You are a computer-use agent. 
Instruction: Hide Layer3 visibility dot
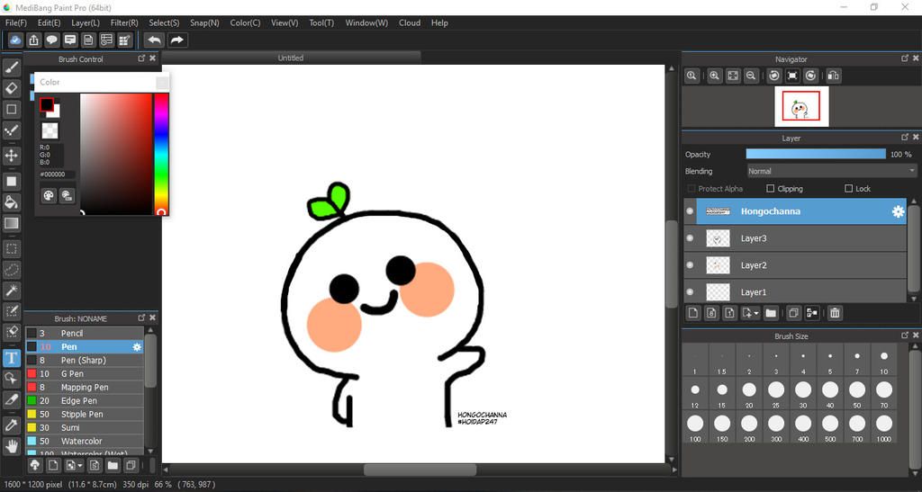click(x=691, y=238)
